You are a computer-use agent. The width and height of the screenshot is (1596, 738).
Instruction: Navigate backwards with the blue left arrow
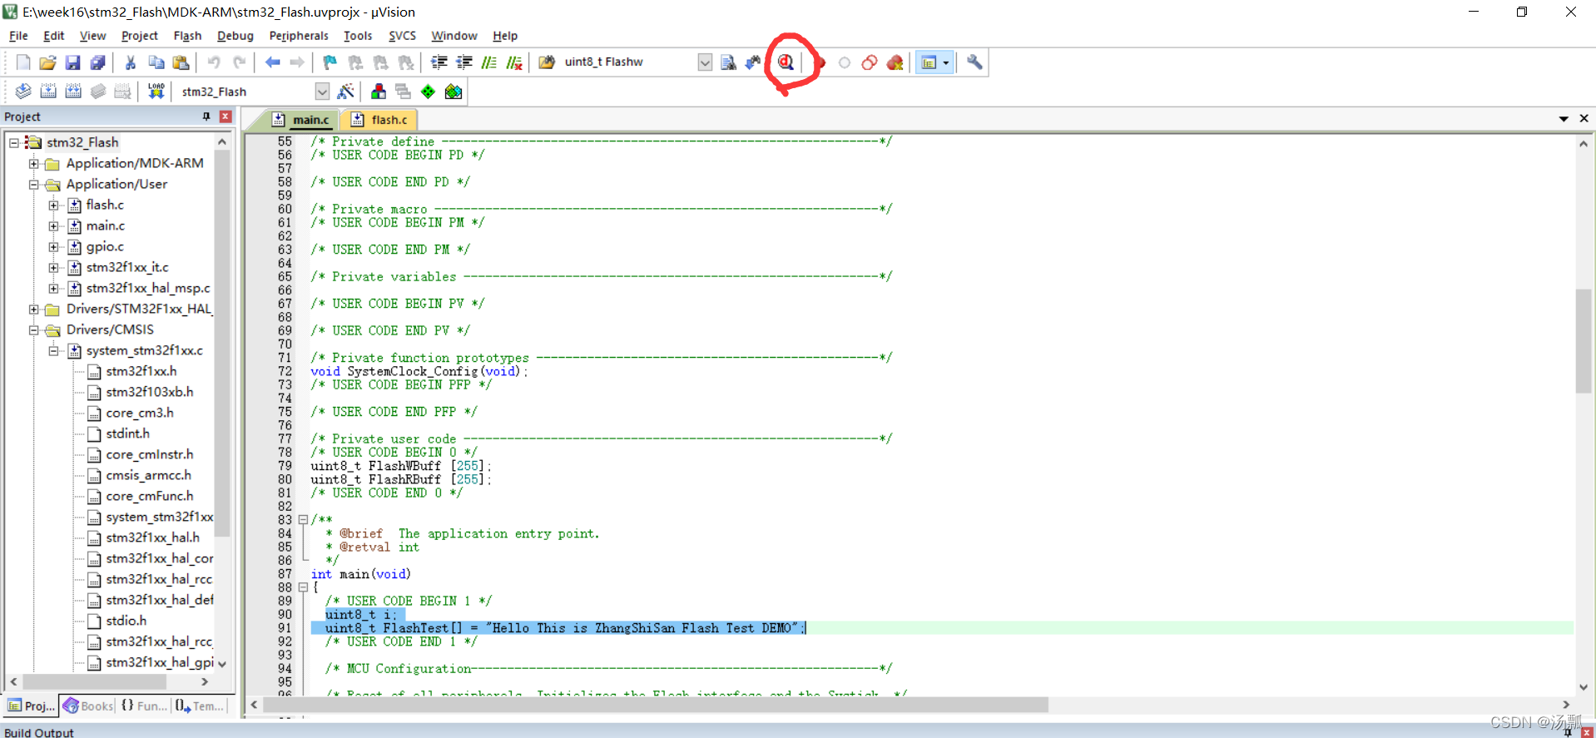(272, 62)
